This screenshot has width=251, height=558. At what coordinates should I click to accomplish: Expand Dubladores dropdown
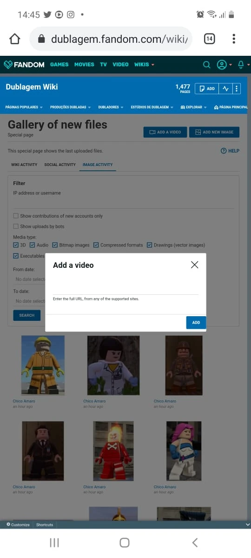click(111, 107)
